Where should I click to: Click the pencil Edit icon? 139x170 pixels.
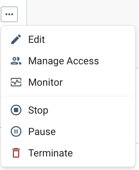pyautogui.click(x=16, y=39)
